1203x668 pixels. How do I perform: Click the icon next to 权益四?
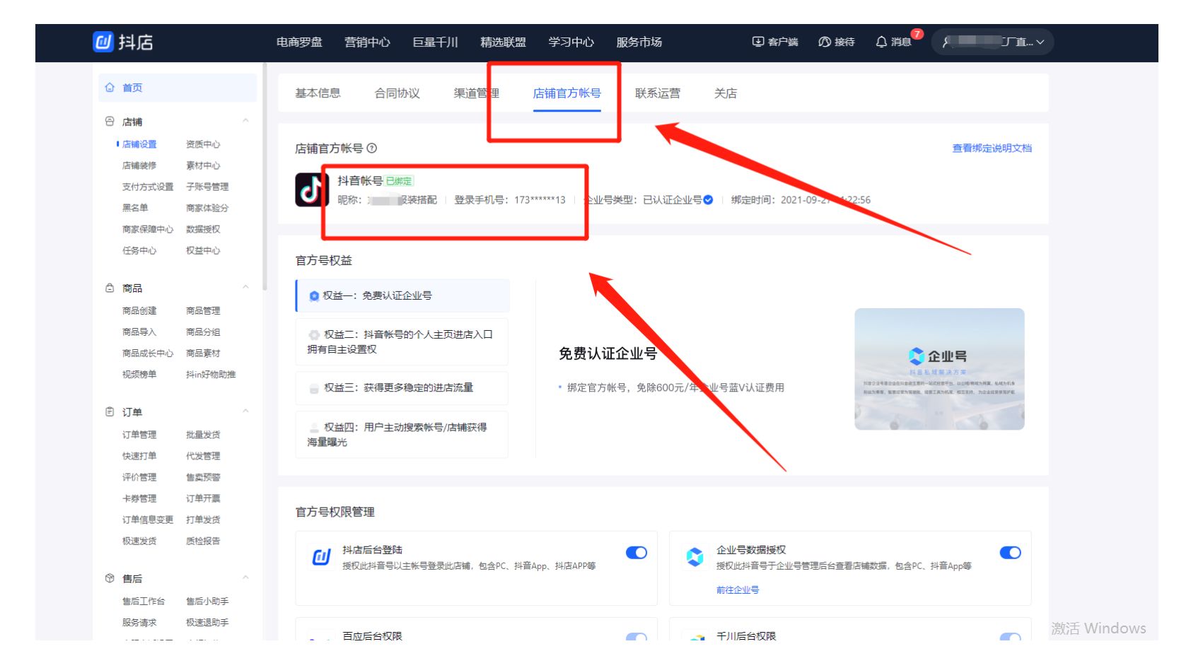click(x=314, y=428)
